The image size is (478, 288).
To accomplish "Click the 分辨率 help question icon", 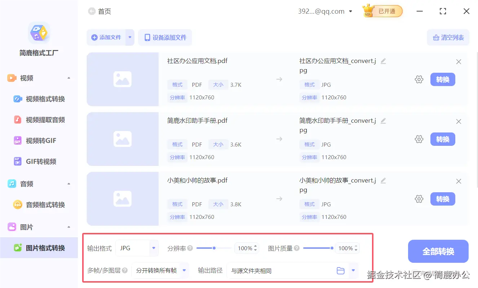I will click(x=190, y=248).
